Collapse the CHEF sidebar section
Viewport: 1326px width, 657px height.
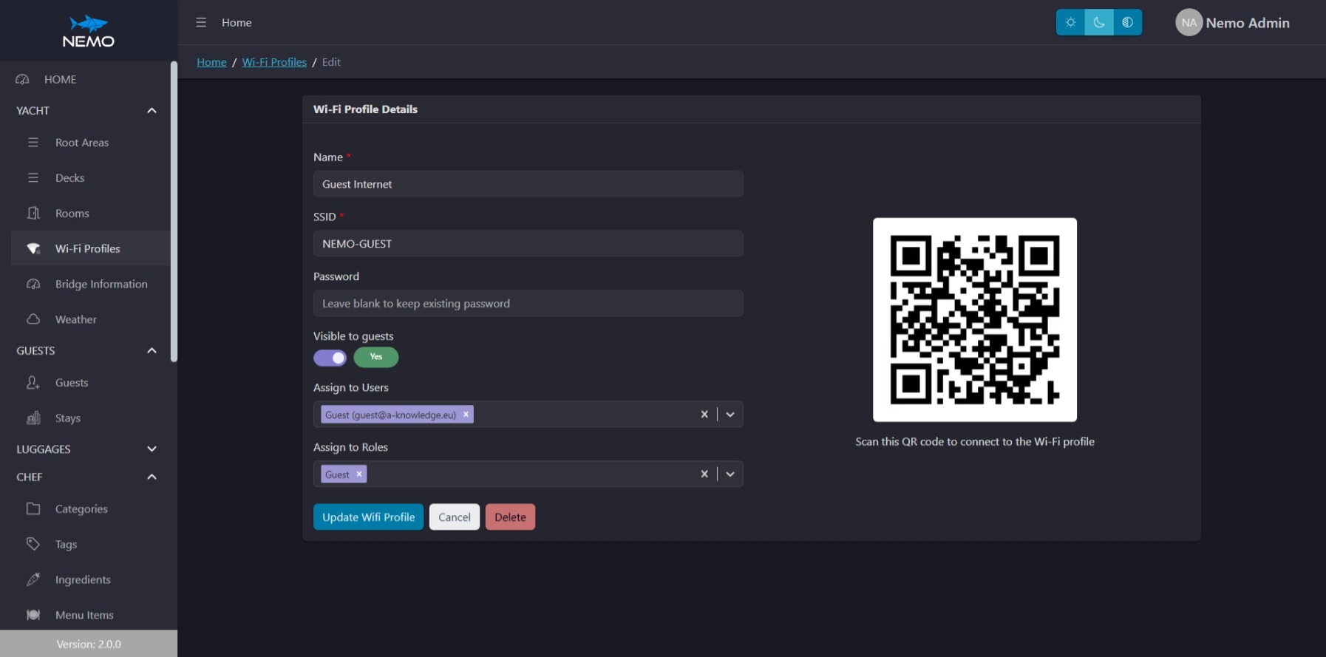coord(152,477)
